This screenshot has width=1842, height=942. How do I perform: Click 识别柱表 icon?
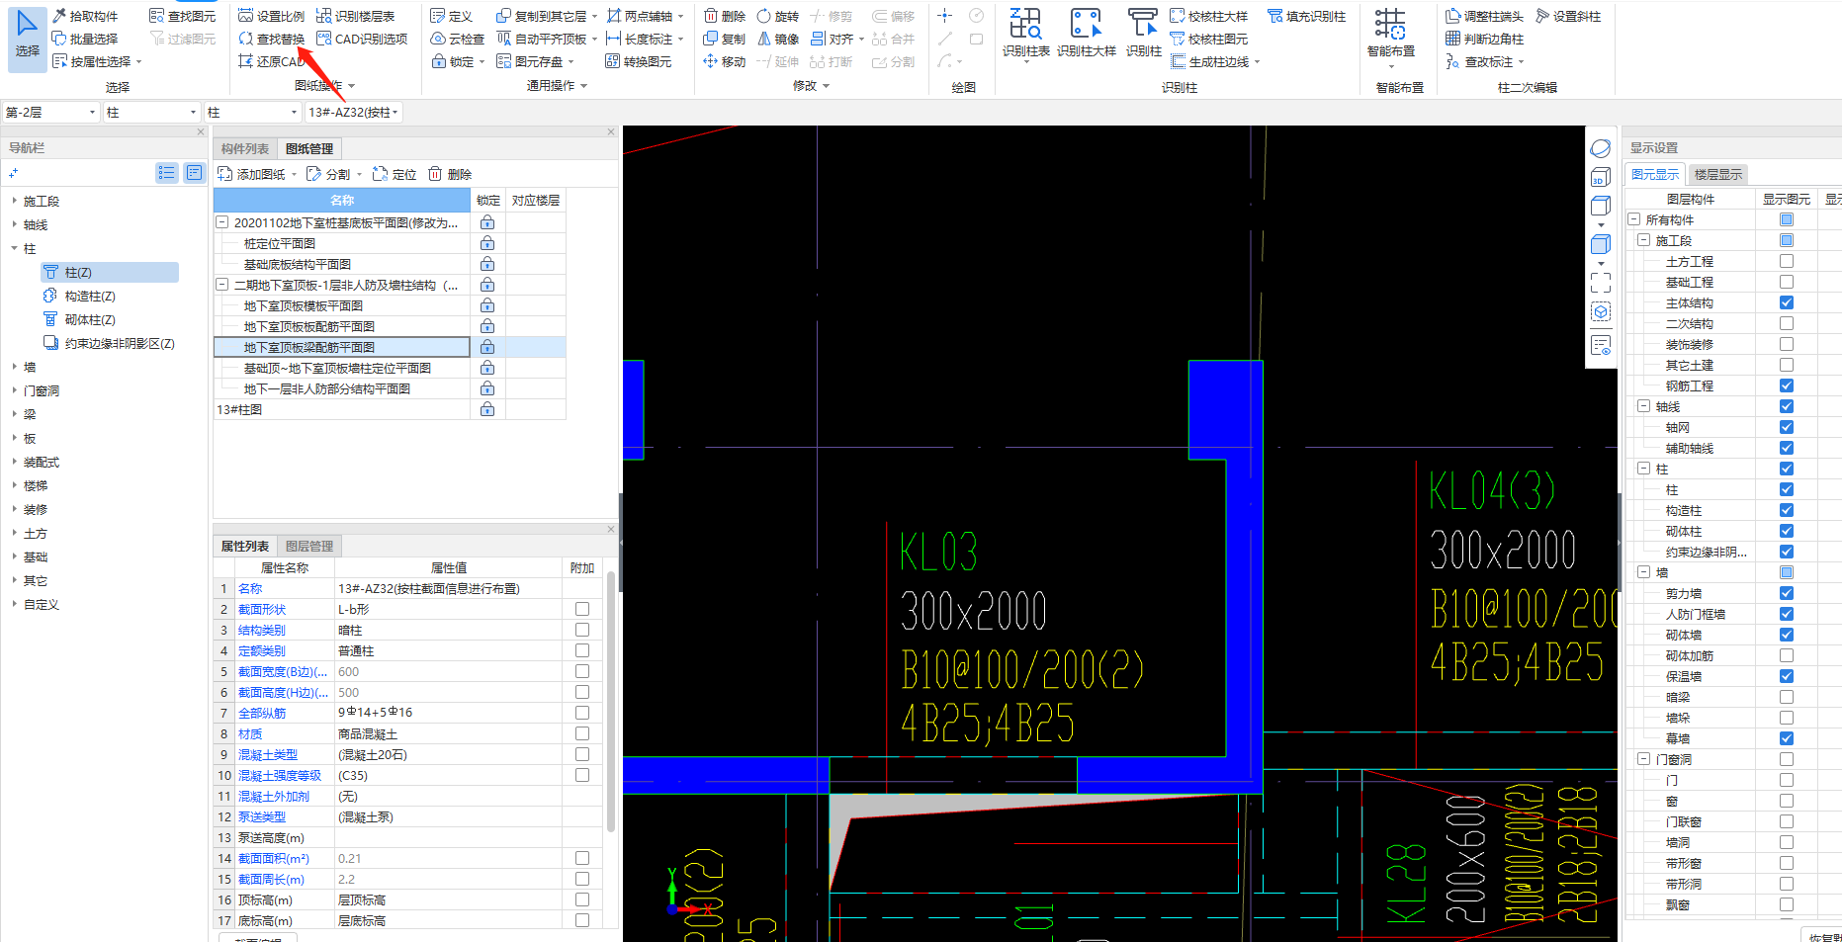pos(1025,34)
